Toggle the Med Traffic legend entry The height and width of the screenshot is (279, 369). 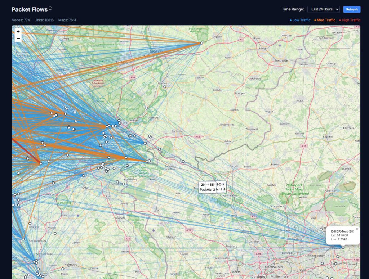coord(325,20)
